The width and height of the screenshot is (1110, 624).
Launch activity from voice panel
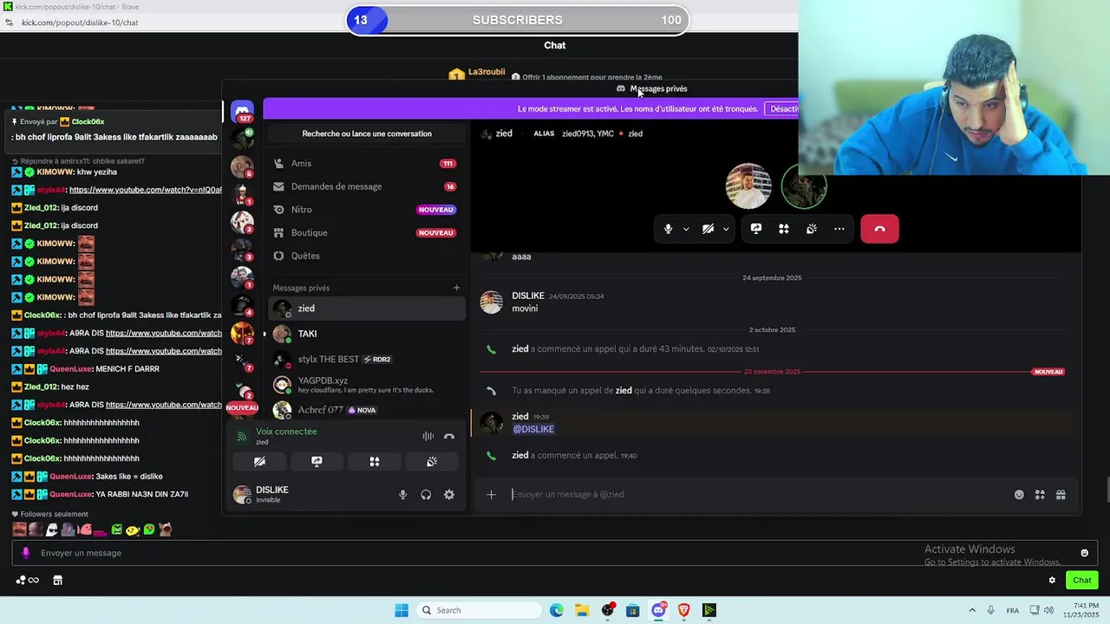click(375, 462)
